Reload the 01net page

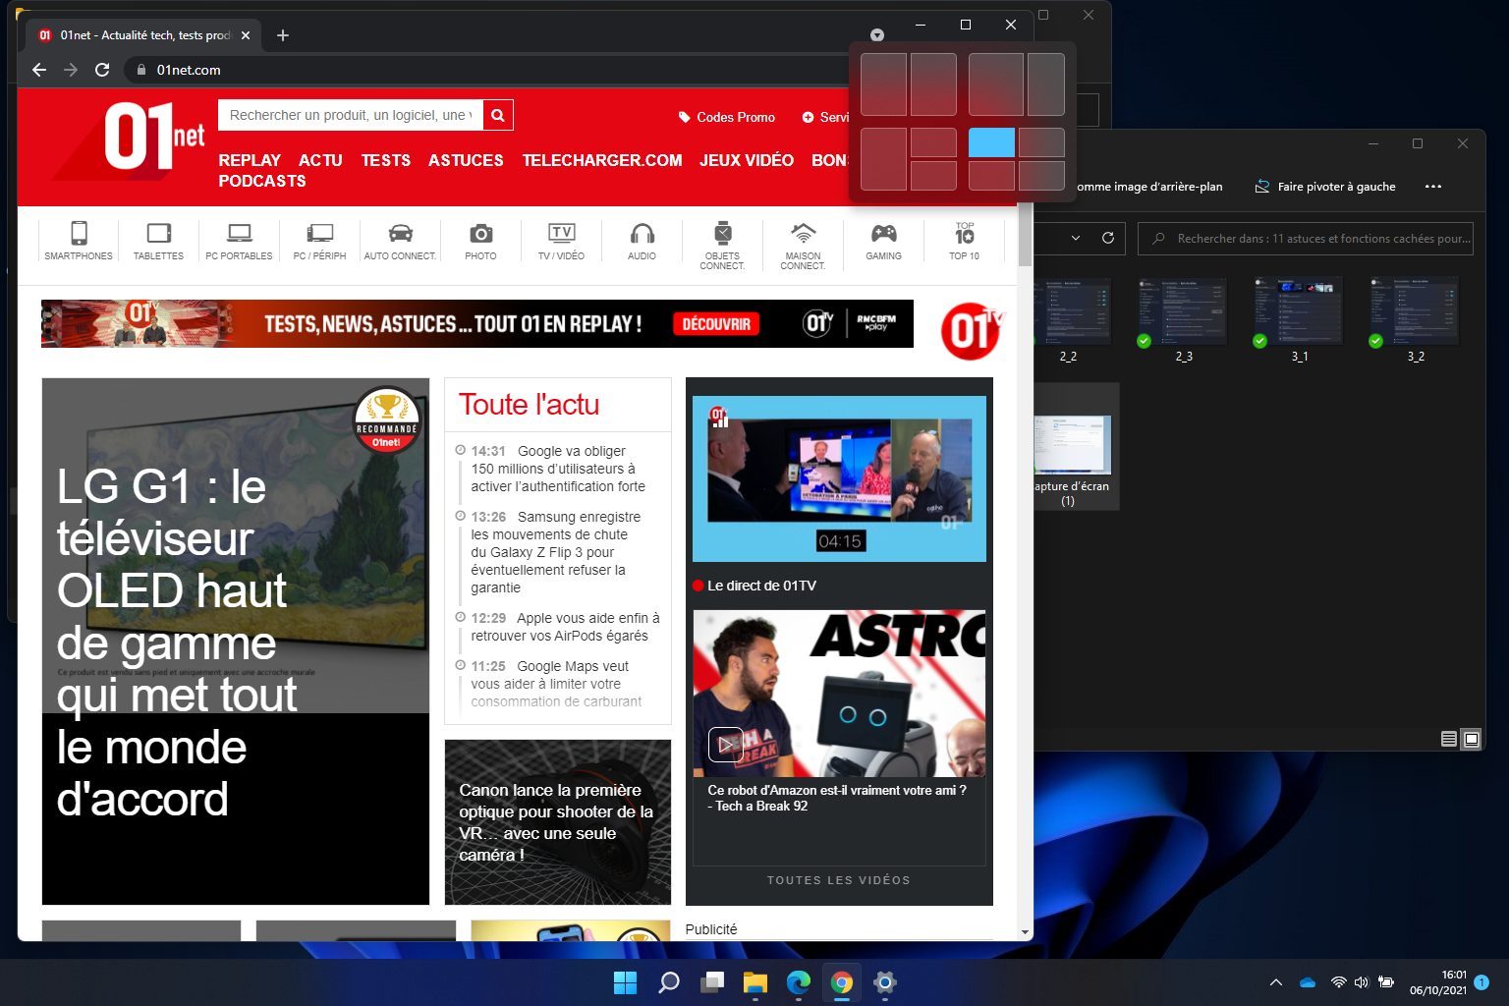101,70
